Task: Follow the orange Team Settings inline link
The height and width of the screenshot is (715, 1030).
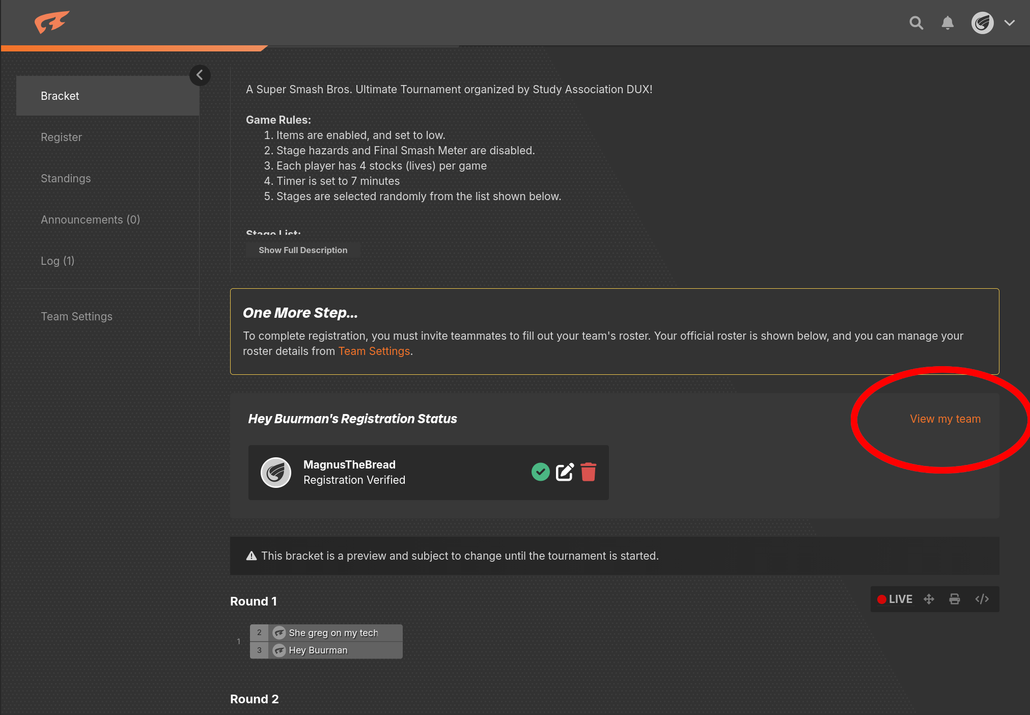Action: [x=374, y=351]
